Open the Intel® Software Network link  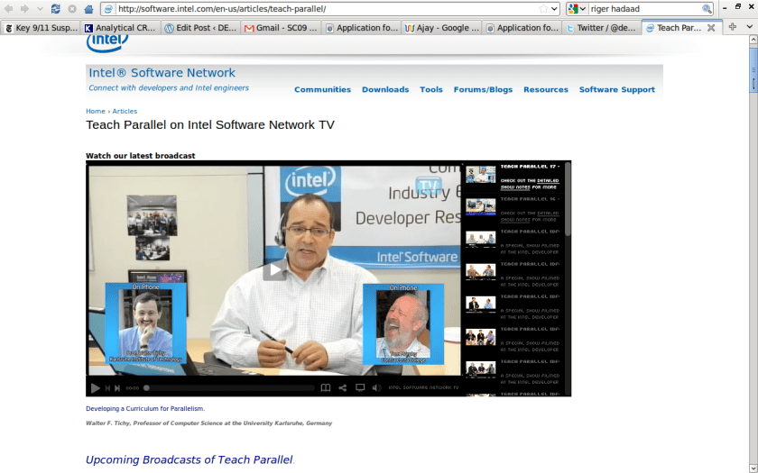coord(162,72)
